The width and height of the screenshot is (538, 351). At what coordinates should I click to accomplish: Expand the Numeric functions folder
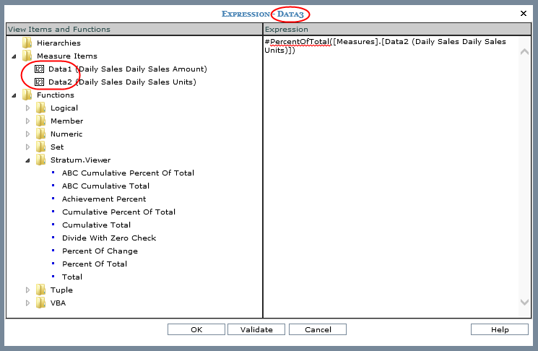pos(27,134)
